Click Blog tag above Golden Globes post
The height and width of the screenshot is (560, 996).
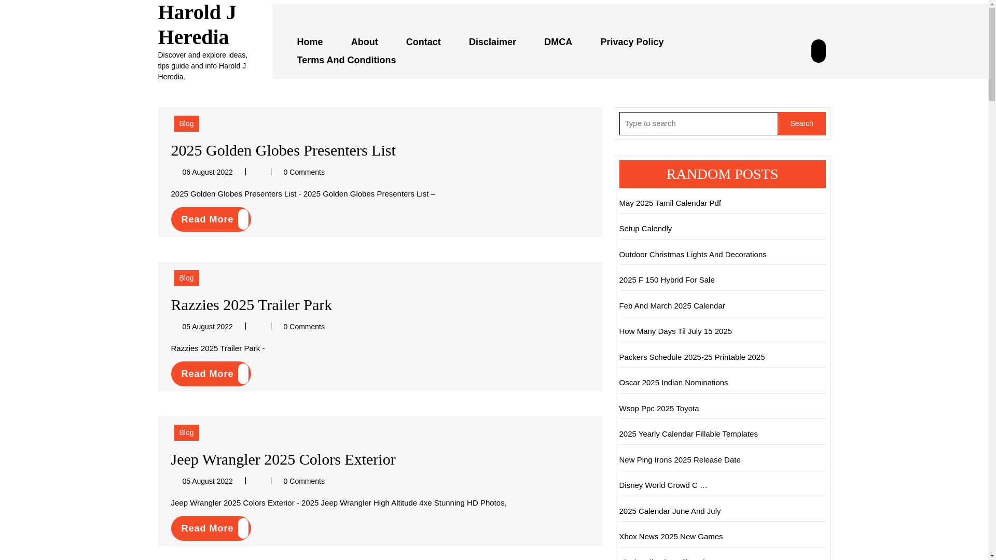point(186,123)
